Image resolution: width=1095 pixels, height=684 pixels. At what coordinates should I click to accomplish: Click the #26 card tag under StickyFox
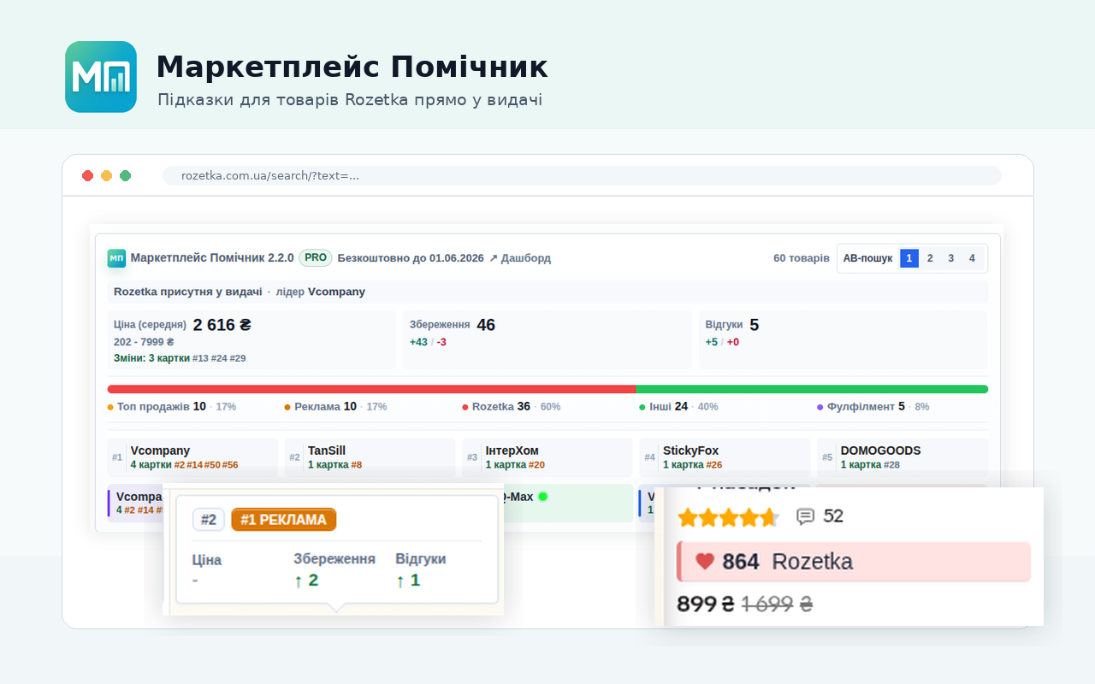pos(714,465)
